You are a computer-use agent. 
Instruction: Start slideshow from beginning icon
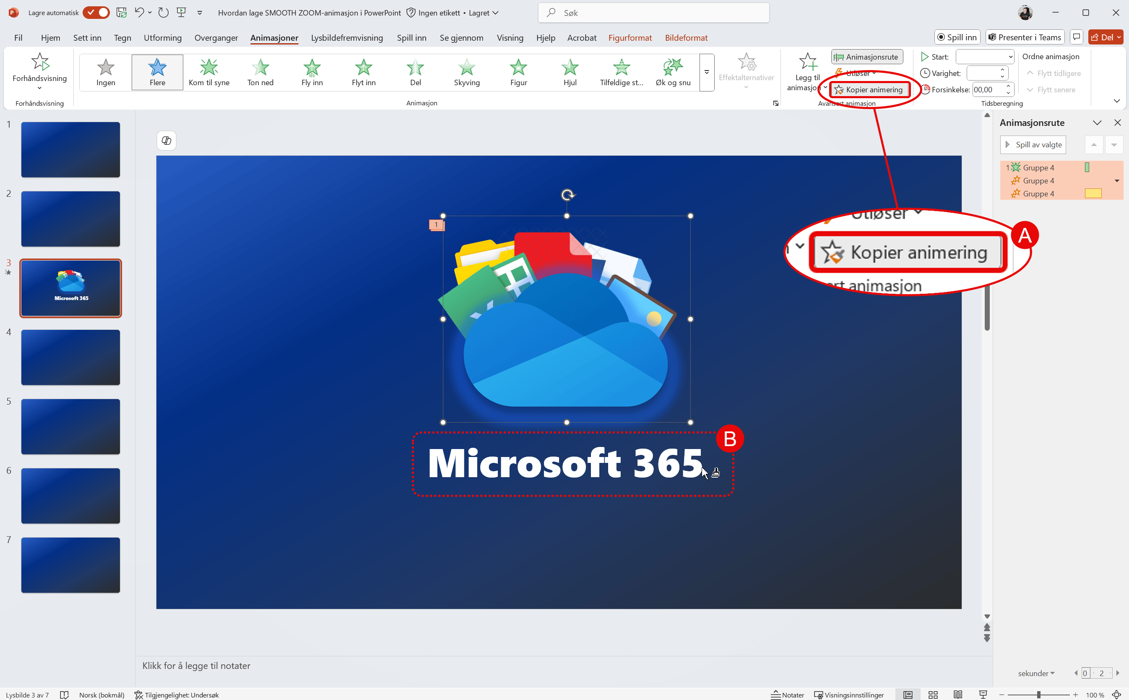(x=181, y=13)
